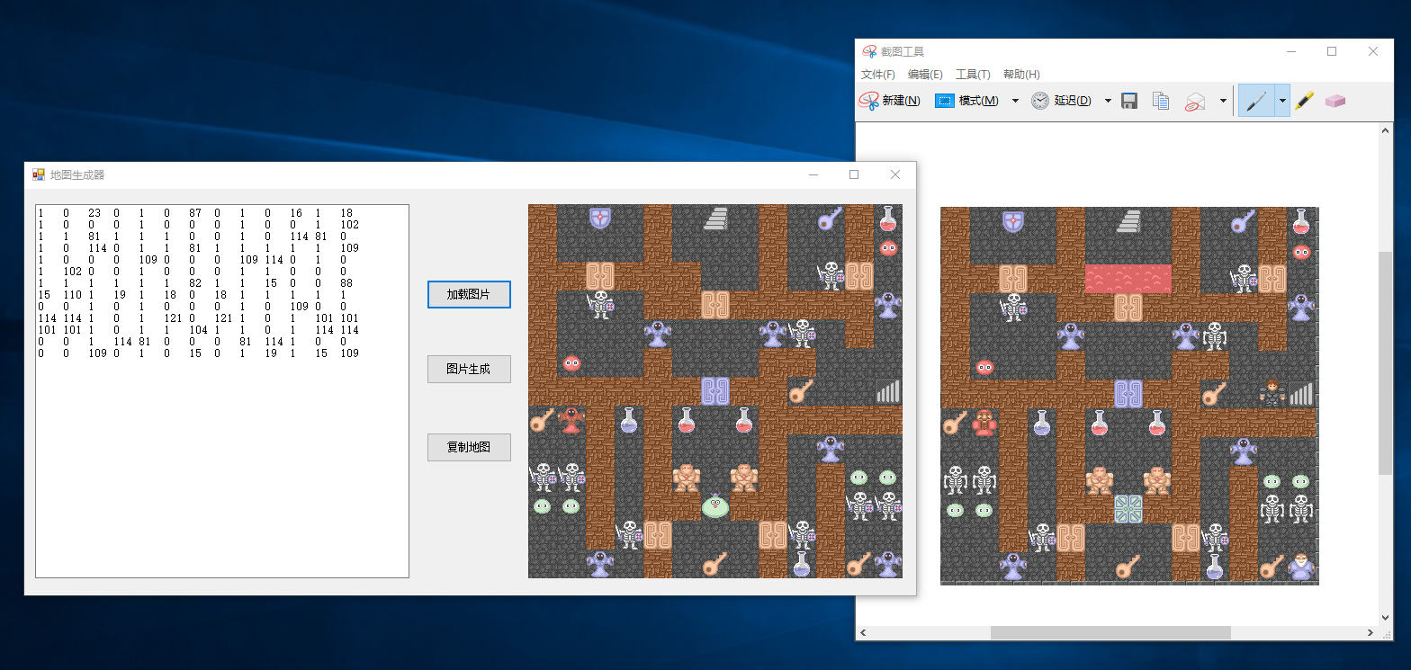The height and width of the screenshot is (670, 1411).
Task: Click the Snipping Tool scissors icon in title bar
Action: 869,51
